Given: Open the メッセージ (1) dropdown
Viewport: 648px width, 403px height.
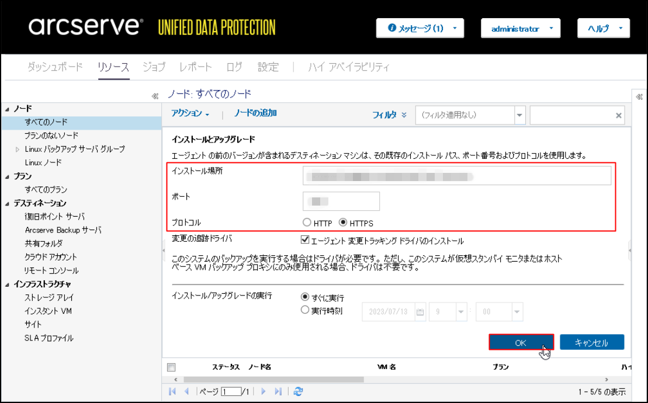Looking at the screenshot, I should (x=420, y=28).
